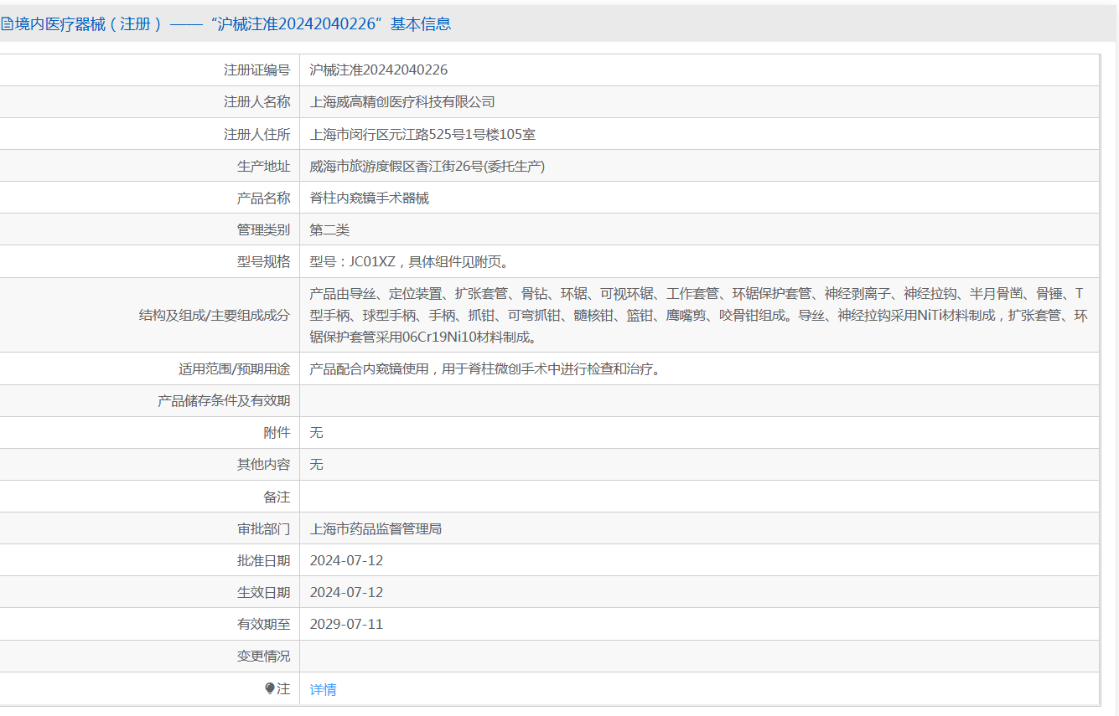Click the 产品储存条件及有效期 label
The height and width of the screenshot is (716, 1119).
[x=224, y=400]
